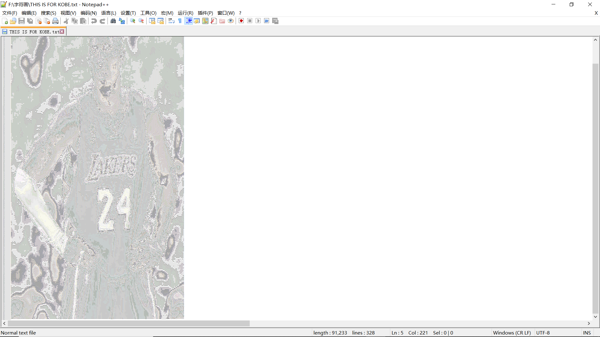Click the vertical scrollbar down arrow
Image resolution: width=600 pixels, height=337 pixels.
pos(595,317)
